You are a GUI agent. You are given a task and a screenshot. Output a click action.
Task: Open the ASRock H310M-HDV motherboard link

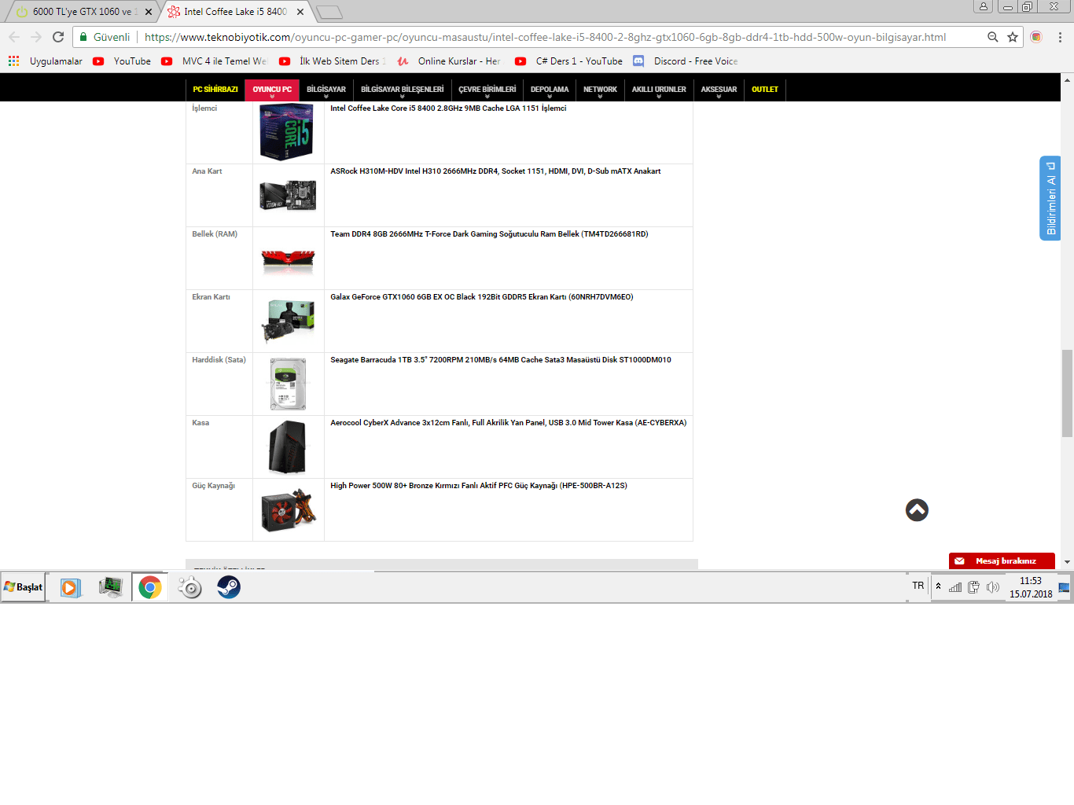[x=495, y=171]
